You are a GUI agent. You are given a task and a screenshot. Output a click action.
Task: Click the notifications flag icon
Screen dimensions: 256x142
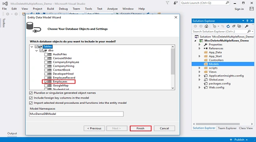click(167, 3)
